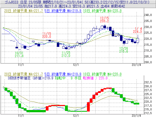Image resolution: width=156 pixels, height=119 pixels.
Task: Click the high price '高224.3' in second header row
Action: pos(65,6)
